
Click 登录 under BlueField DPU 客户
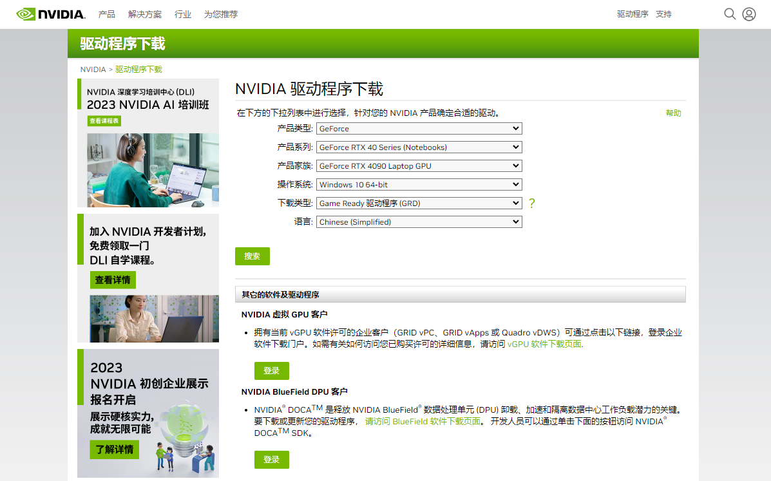point(271,460)
